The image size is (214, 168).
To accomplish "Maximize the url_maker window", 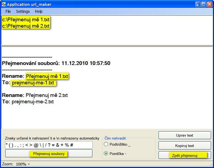I will (x=204, y=4).
